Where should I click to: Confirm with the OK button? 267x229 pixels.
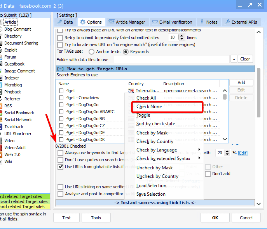(215, 218)
